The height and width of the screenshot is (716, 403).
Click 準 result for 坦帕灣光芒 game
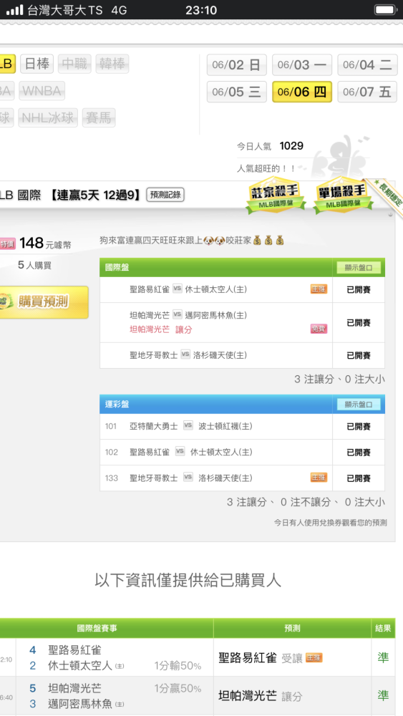pyautogui.click(x=383, y=695)
